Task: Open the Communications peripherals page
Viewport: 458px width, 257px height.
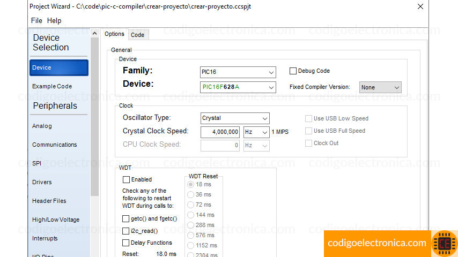Action: coord(55,145)
